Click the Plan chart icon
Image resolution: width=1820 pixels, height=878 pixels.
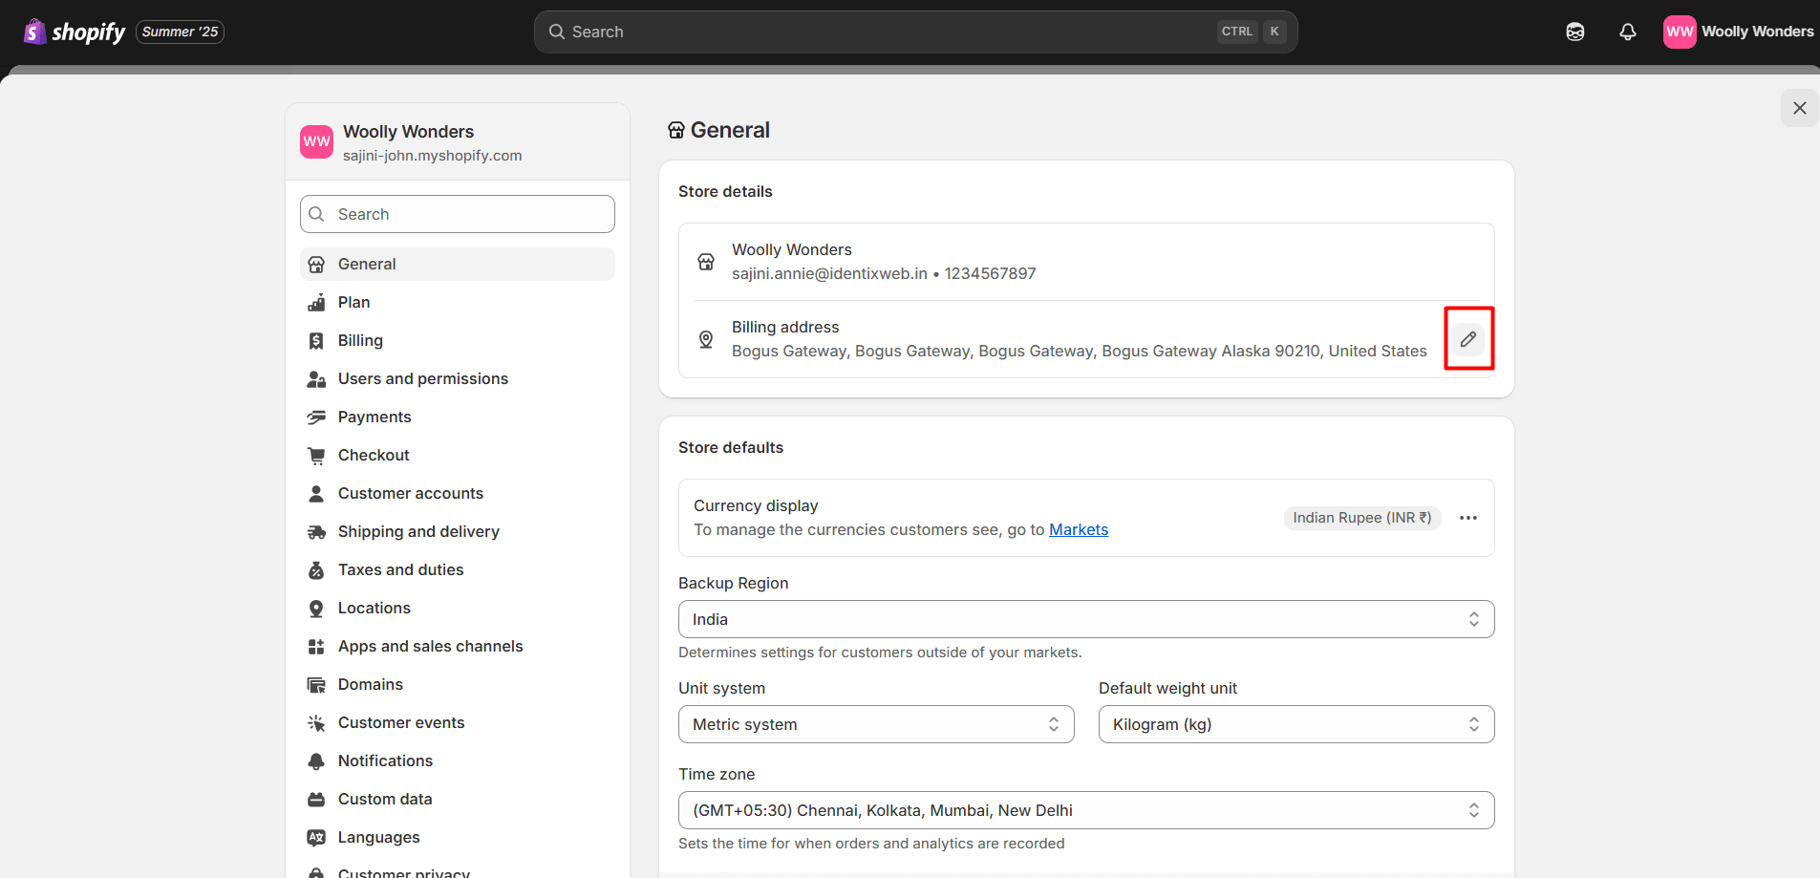(x=316, y=303)
